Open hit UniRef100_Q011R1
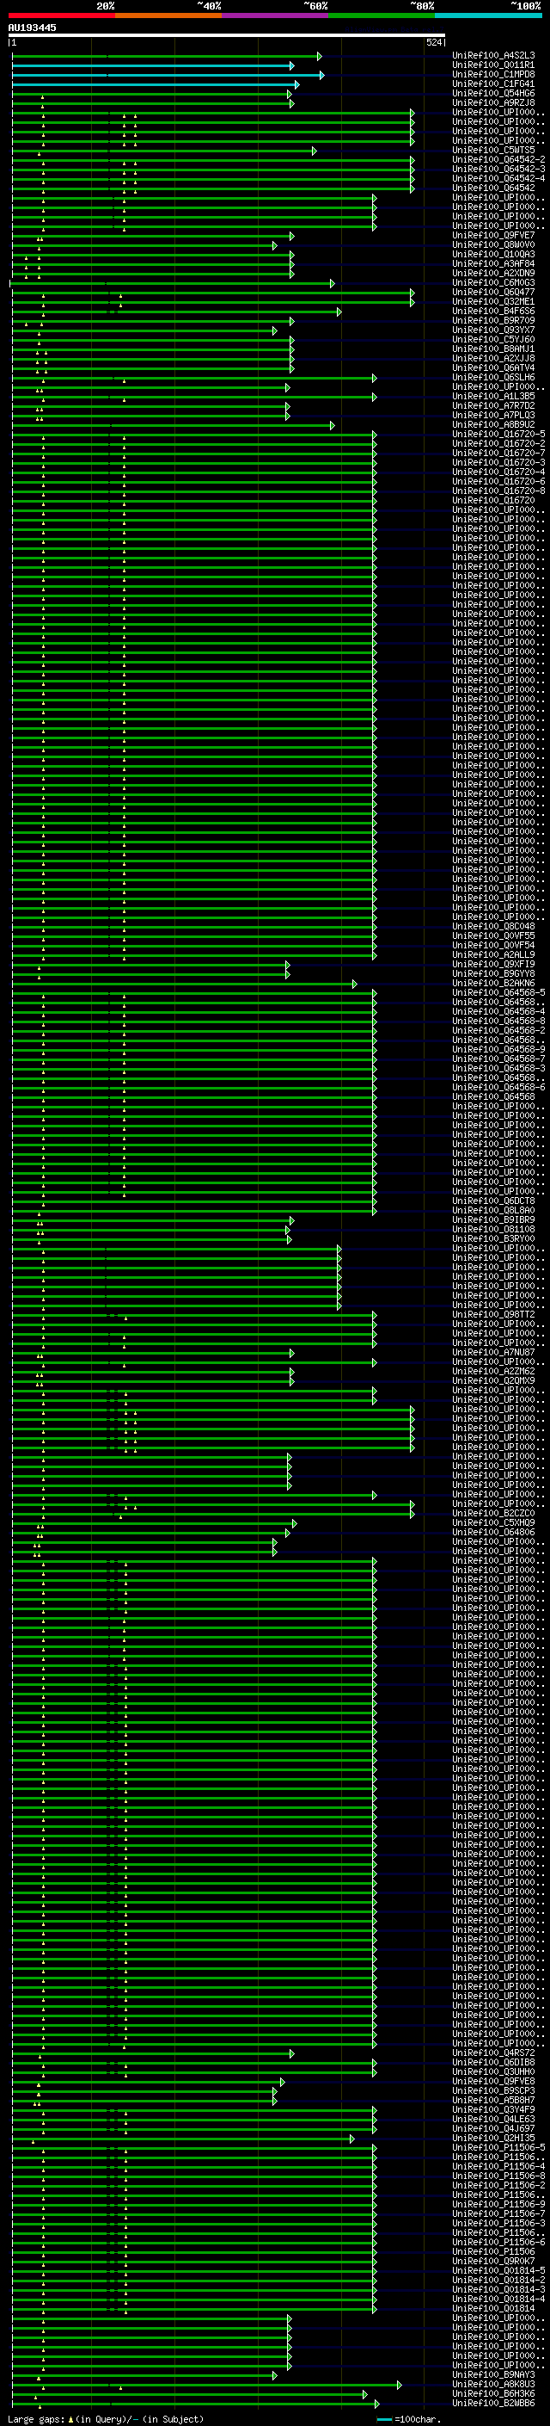Screen dimensions: 550x2426 point(493,65)
